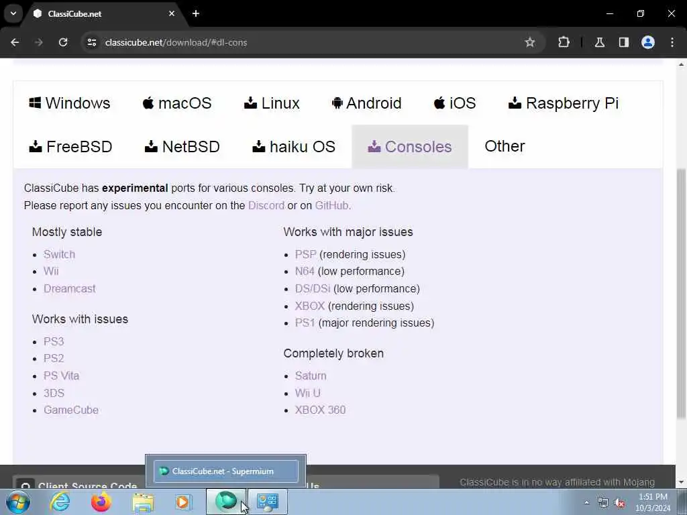Click the page vertical scrollbar thumb

681,294
